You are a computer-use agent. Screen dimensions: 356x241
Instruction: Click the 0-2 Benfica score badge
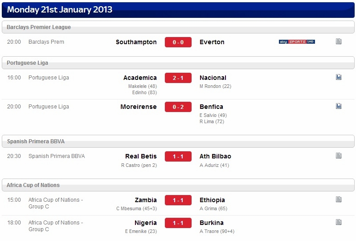pos(178,107)
